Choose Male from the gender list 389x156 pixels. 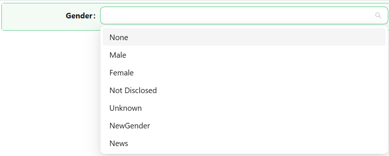(x=244, y=55)
